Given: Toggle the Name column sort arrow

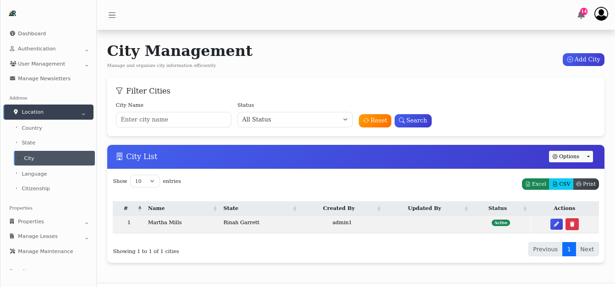Looking at the screenshot, I should point(215,208).
